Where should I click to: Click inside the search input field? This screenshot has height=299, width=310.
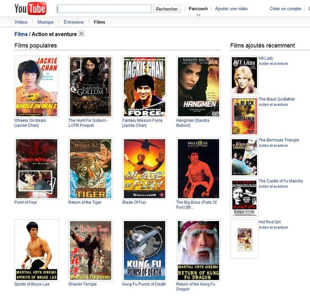click(104, 9)
